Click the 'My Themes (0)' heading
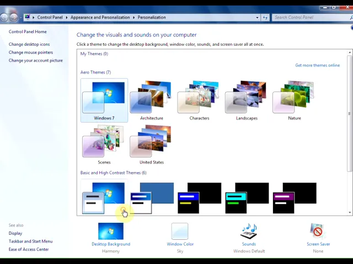This screenshot has width=353, height=264. click(94, 54)
